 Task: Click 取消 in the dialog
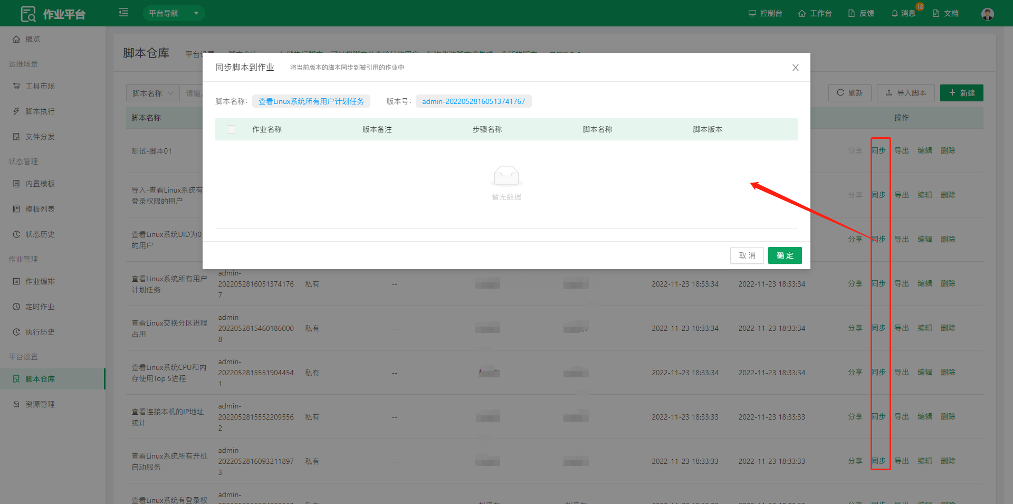(x=747, y=255)
